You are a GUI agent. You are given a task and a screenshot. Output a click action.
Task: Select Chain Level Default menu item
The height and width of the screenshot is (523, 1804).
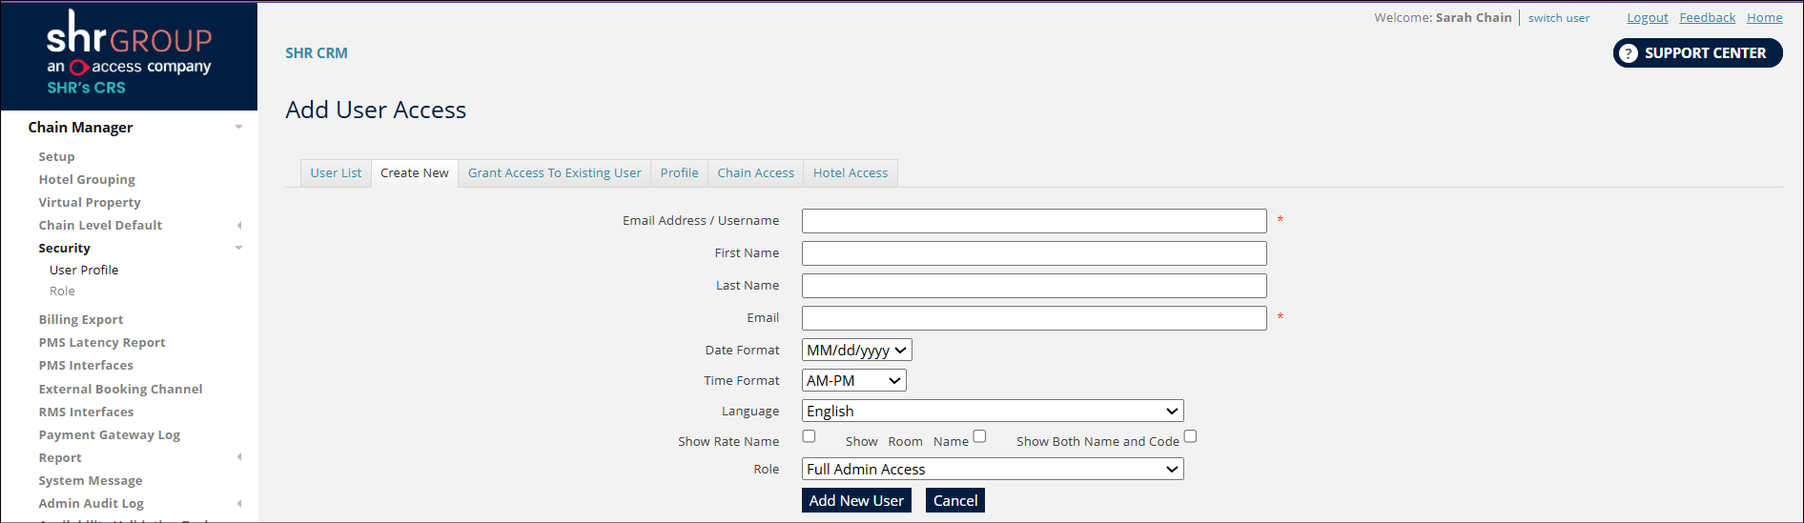(x=100, y=225)
